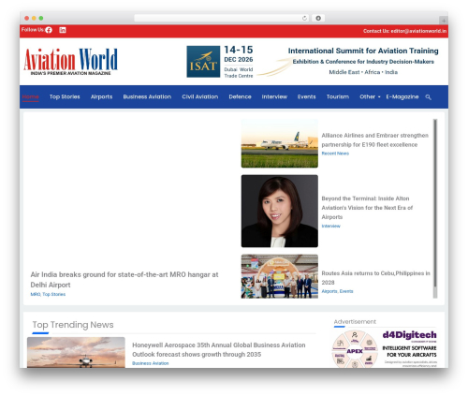Open Events menu item

coord(306,96)
